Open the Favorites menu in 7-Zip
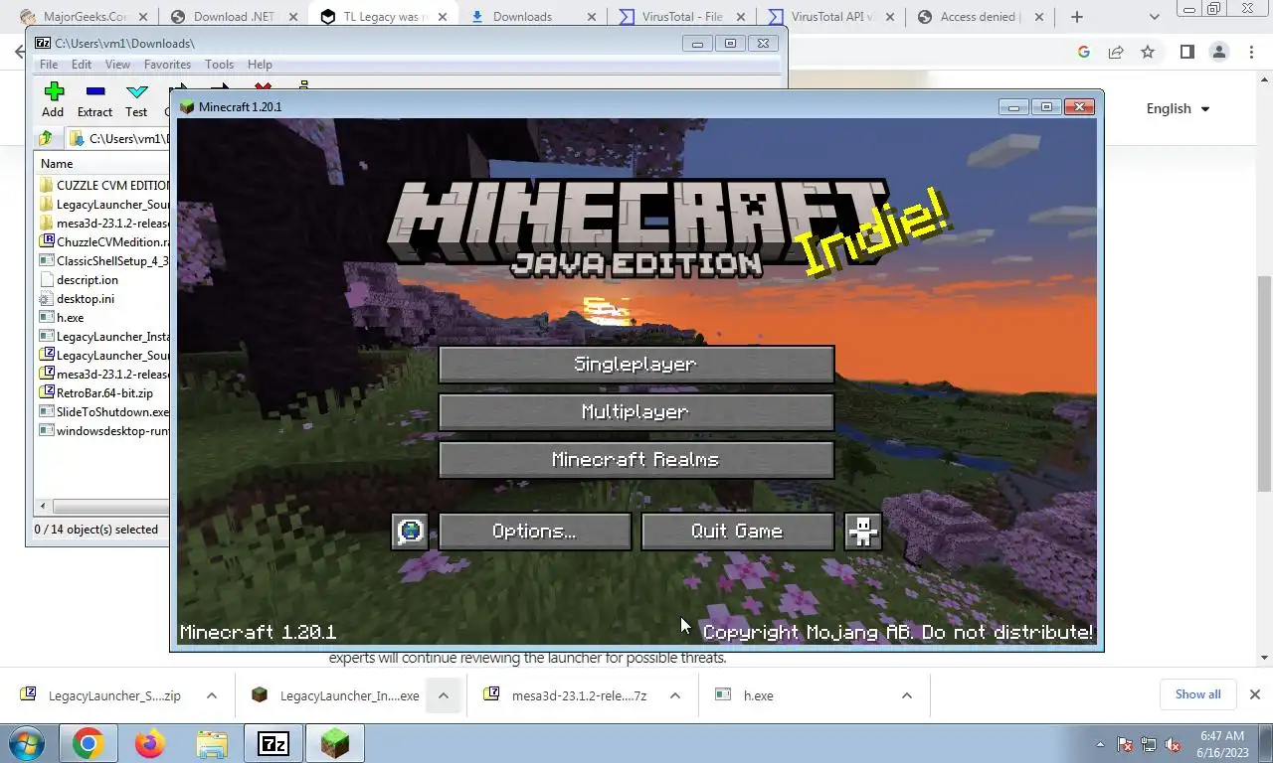This screenshot has height=763, width=1273. point(167,65)
